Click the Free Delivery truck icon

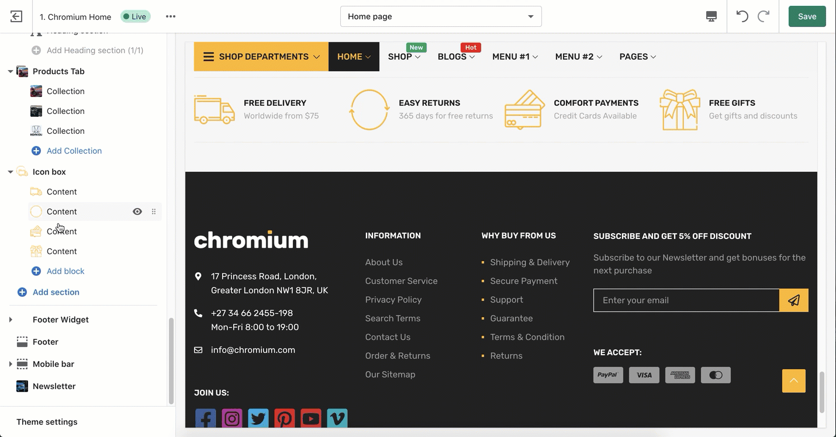point(215,109)
